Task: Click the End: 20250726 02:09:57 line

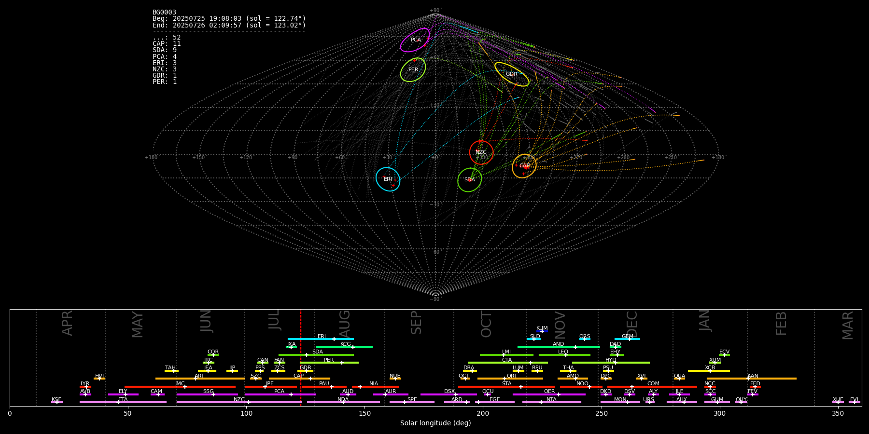Action: click(x=229, y=25)
